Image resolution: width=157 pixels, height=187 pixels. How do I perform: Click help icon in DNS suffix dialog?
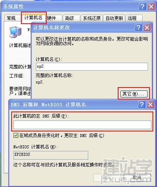(x=142, y=104)
